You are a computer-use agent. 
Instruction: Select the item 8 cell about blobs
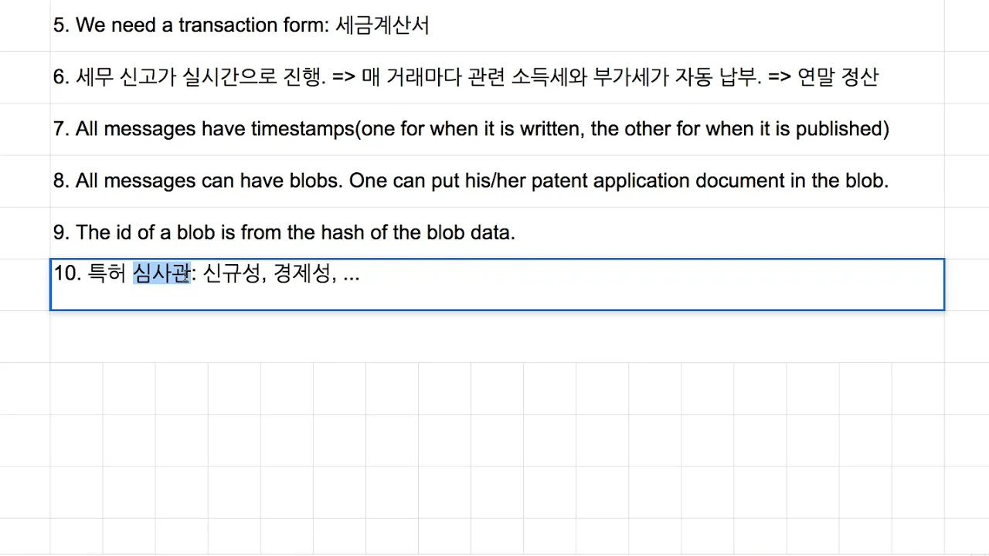click(x=497, y=181)
